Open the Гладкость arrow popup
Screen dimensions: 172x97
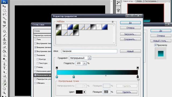(84, 63)
